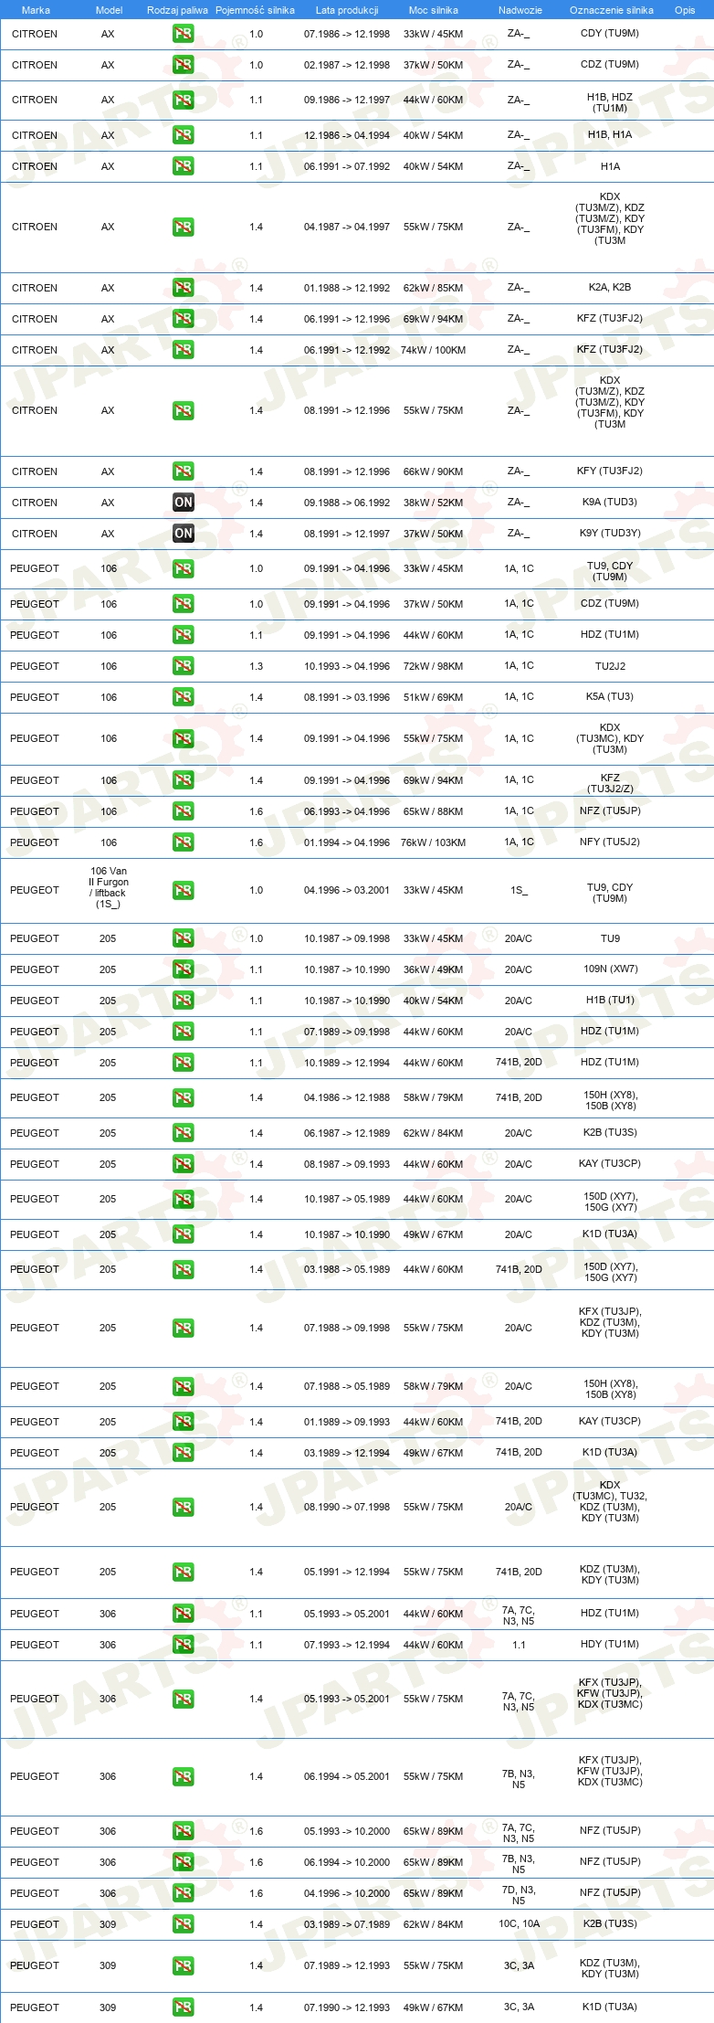Viewport: 714px width, 2023px height.
Task: Click the diesel ON icon in the K9A (TUD3) row
Action: tap(184, 503)
